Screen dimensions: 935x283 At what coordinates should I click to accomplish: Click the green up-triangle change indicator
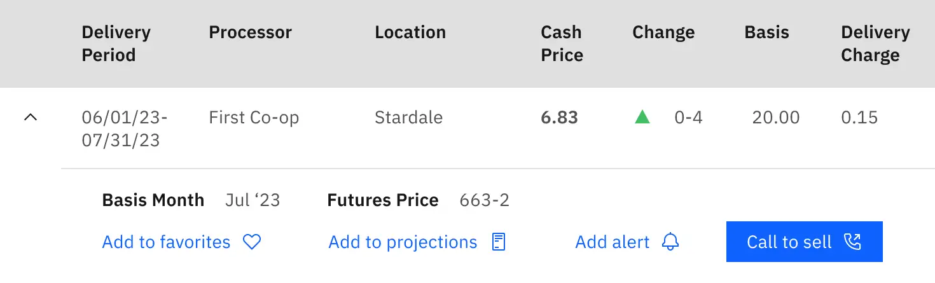(642, 117)
